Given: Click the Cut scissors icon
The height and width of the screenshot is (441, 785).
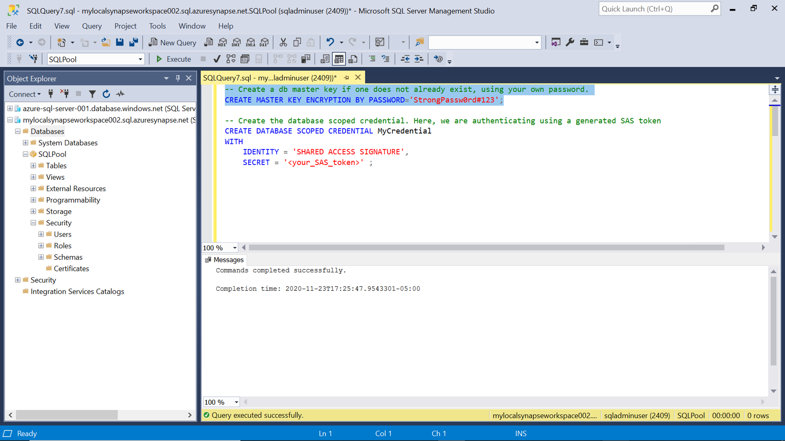Looking at the screenshot, I should pos(283,42).
